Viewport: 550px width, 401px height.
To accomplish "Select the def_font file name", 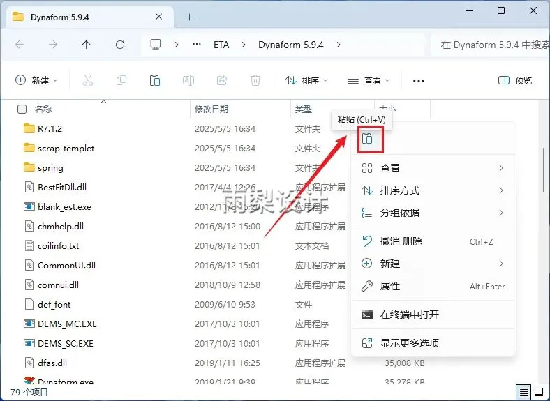I will click(x=54, y=305).
